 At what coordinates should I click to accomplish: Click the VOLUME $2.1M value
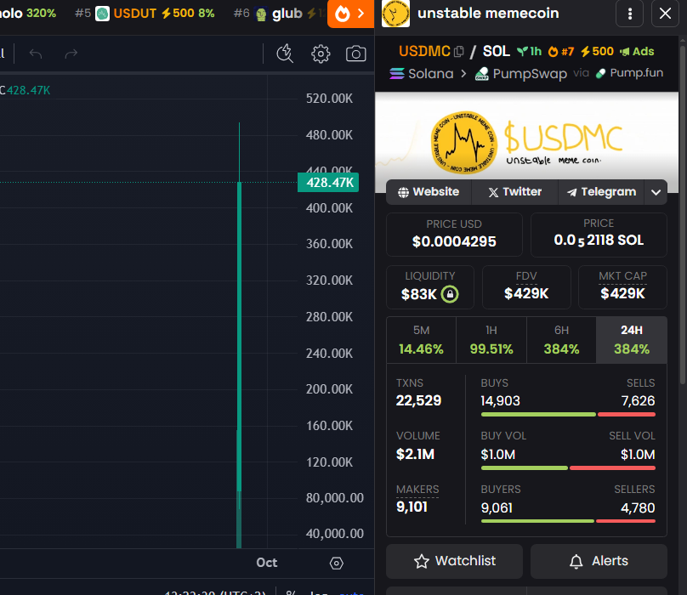pos(415,455)
